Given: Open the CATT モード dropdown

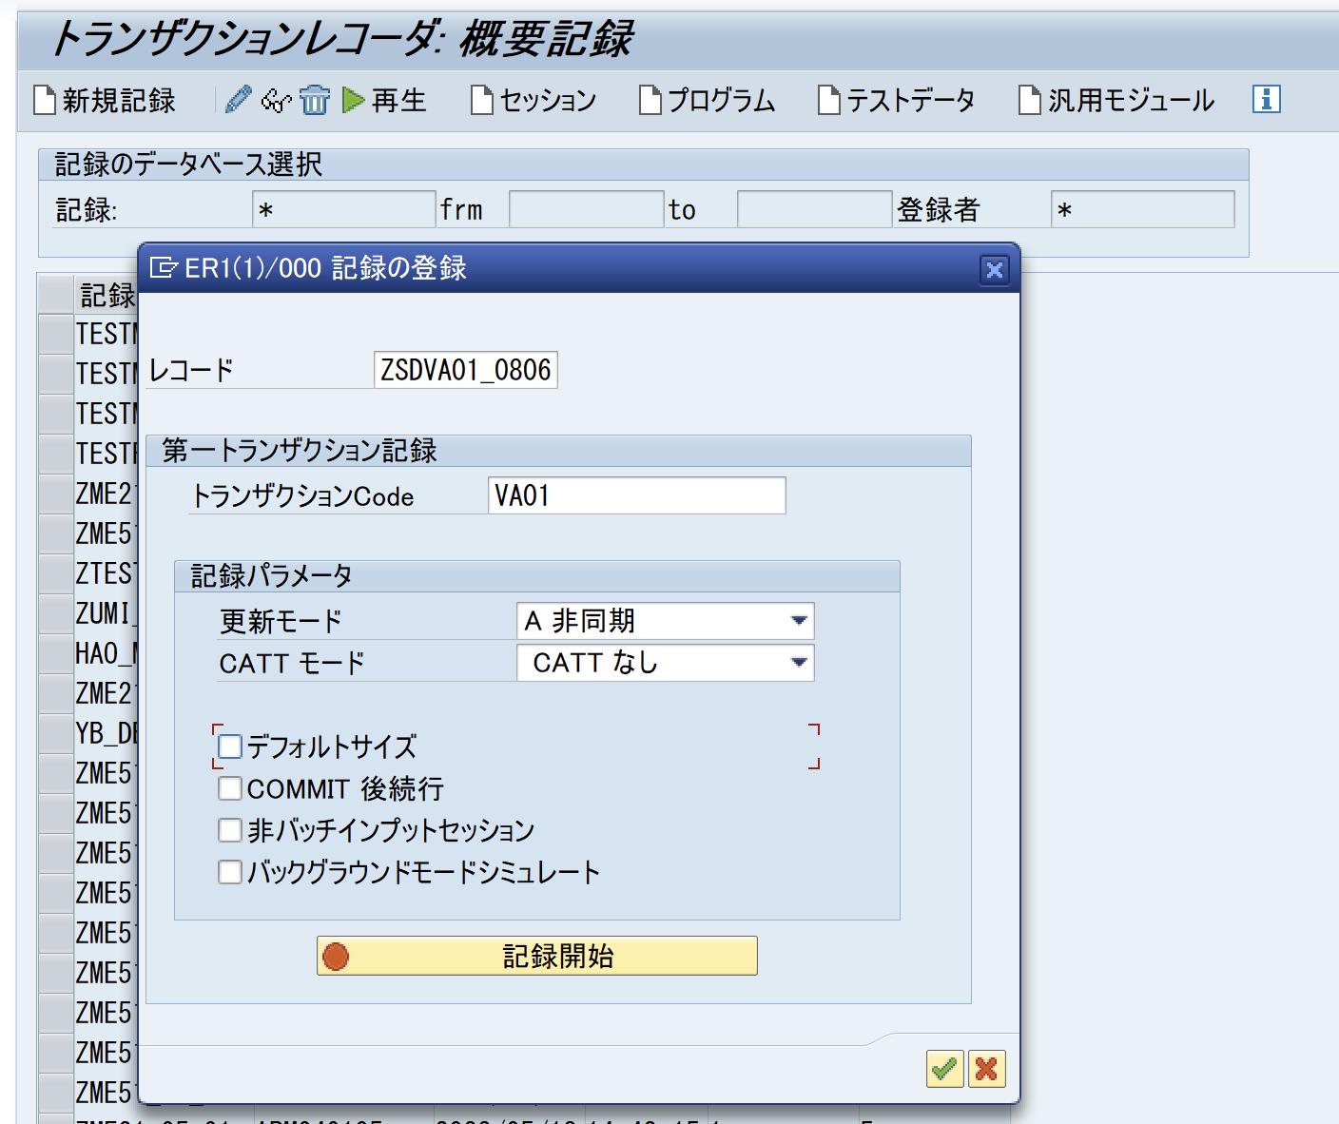Looking at the screenshot, I should [665, 663].
